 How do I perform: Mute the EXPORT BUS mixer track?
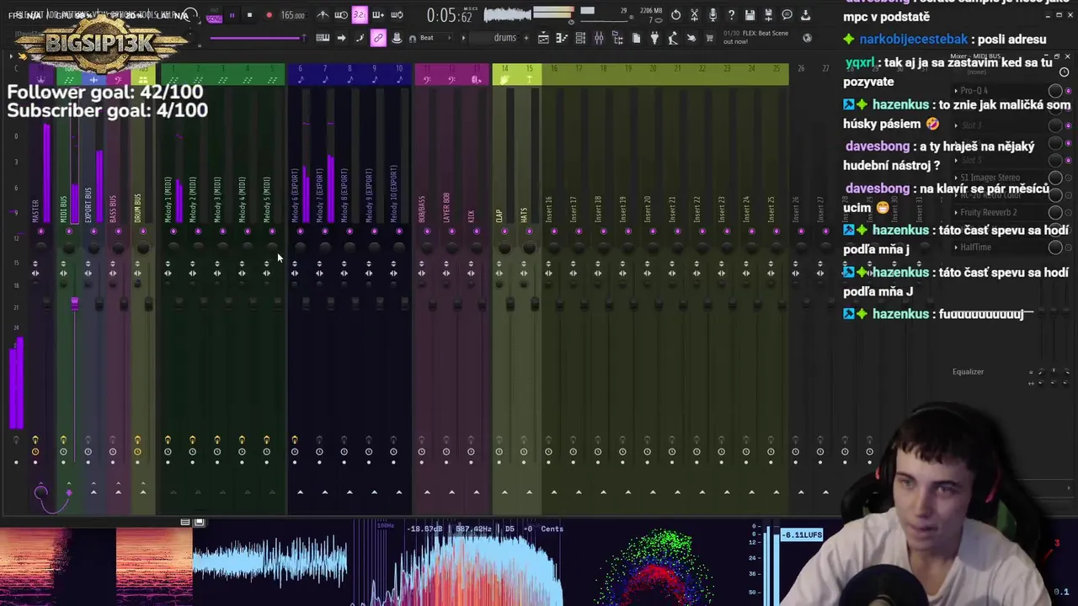tap(93, 231)
